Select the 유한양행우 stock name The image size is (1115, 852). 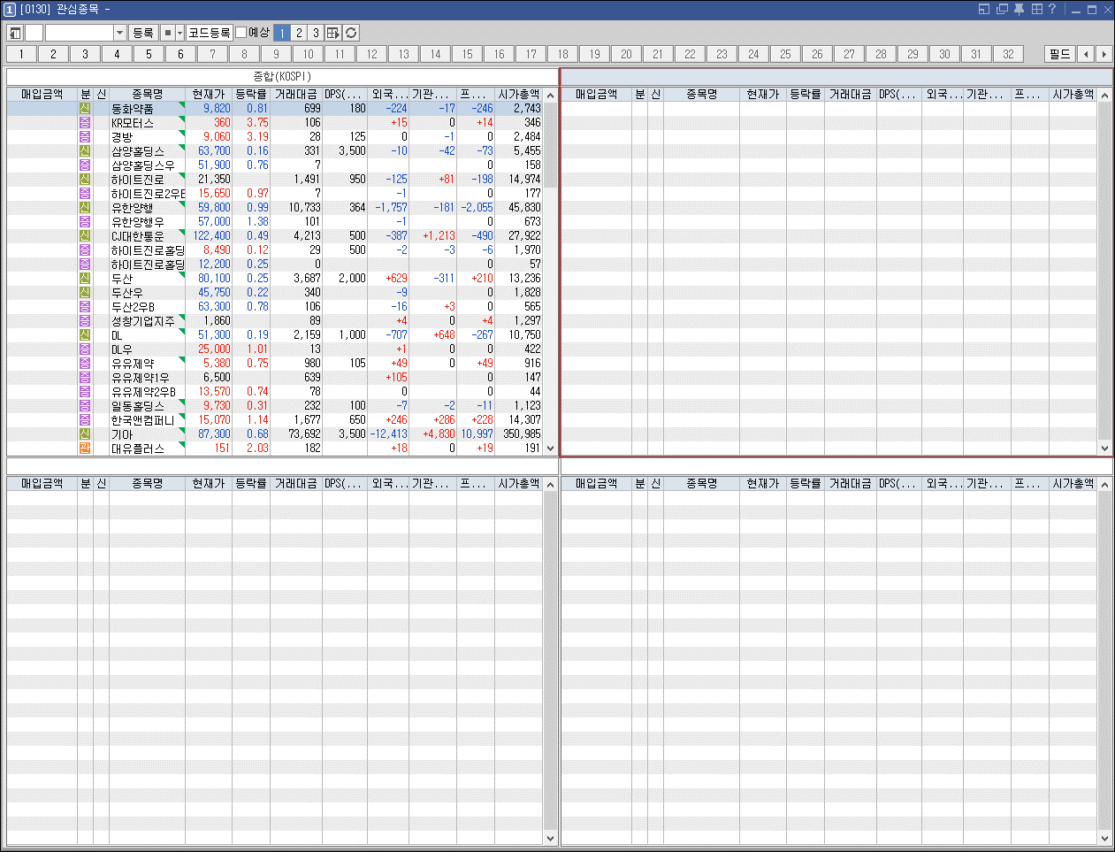tap(137, 221)
